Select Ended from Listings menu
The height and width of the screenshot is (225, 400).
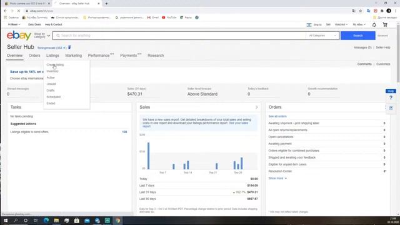pyautogui.click(x=51, y=103)
